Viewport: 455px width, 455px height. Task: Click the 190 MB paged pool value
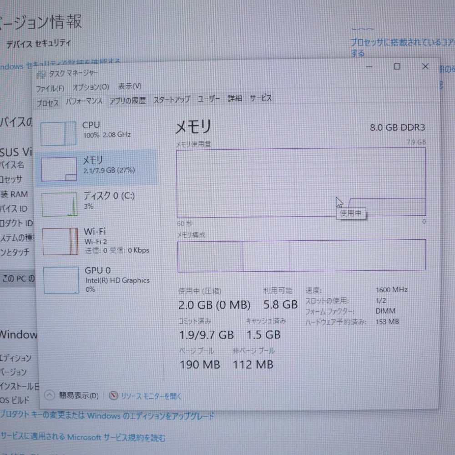[200, 364]
